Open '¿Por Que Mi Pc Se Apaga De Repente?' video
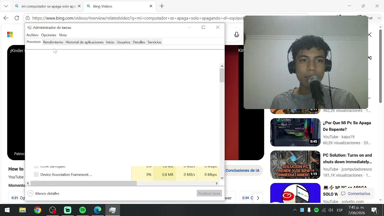Image resolution: width=384 pixels, height=216 pixels. (347, 126)
